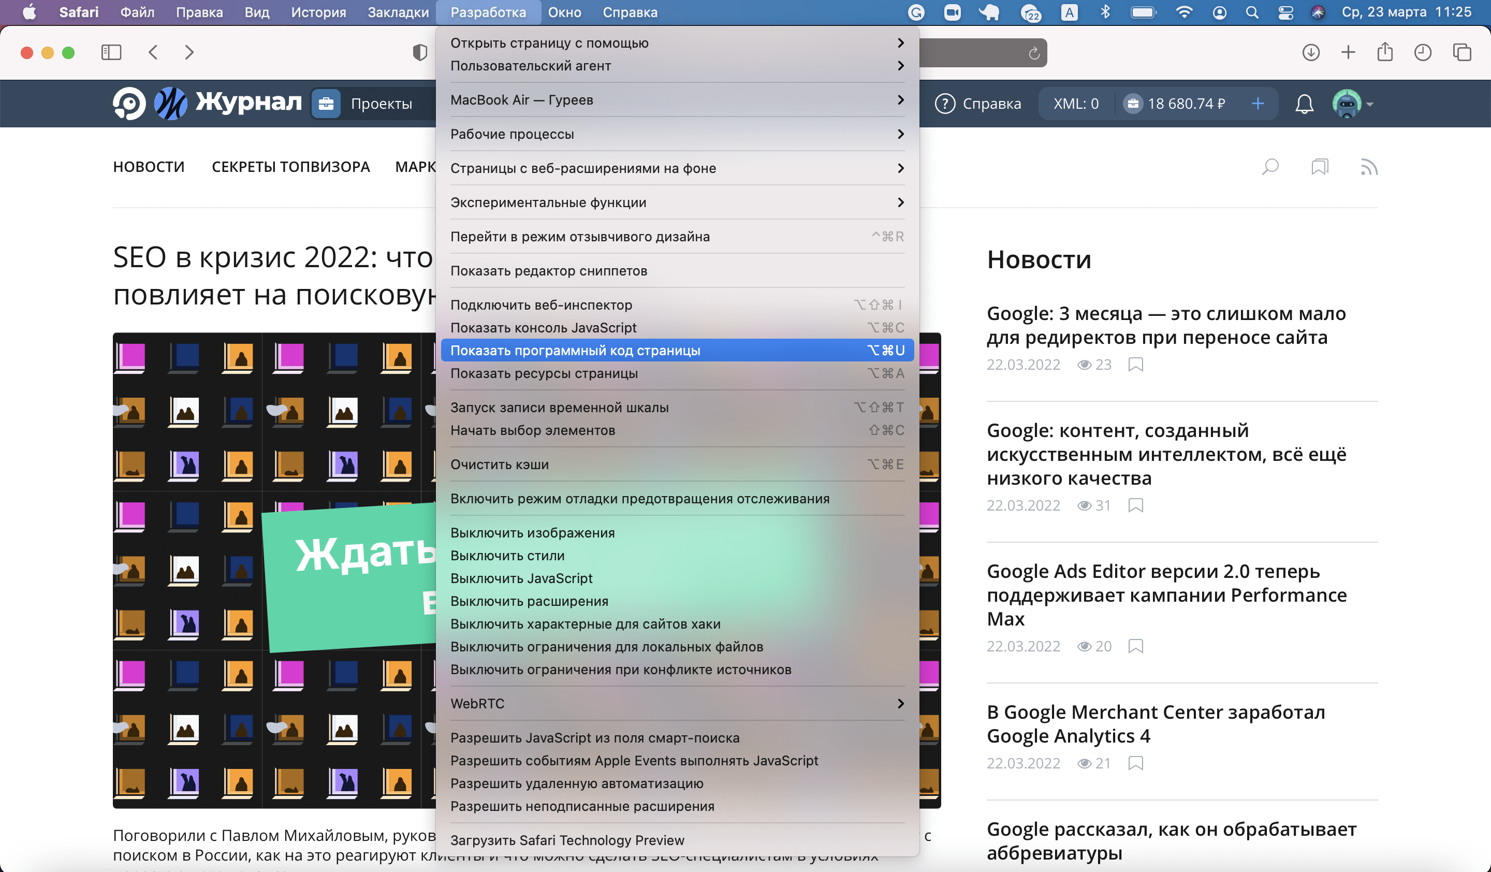Expand Страницы с веб-расширениями на фоне submenu

(x=678, y=169)
